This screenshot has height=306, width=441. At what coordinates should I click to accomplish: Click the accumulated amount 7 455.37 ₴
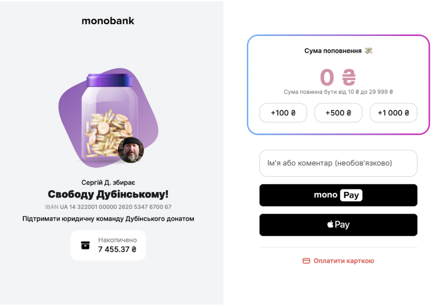point(117,250)
